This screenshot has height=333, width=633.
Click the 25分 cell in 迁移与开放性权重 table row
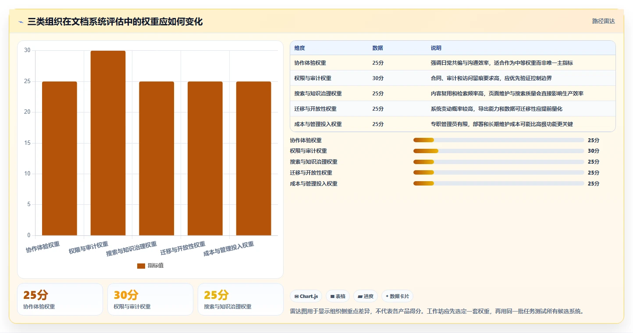(378, 109)
